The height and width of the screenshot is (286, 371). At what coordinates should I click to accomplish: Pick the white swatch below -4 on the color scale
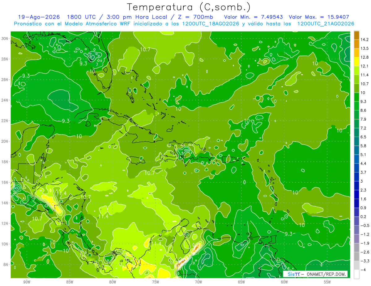coord(356,274)
